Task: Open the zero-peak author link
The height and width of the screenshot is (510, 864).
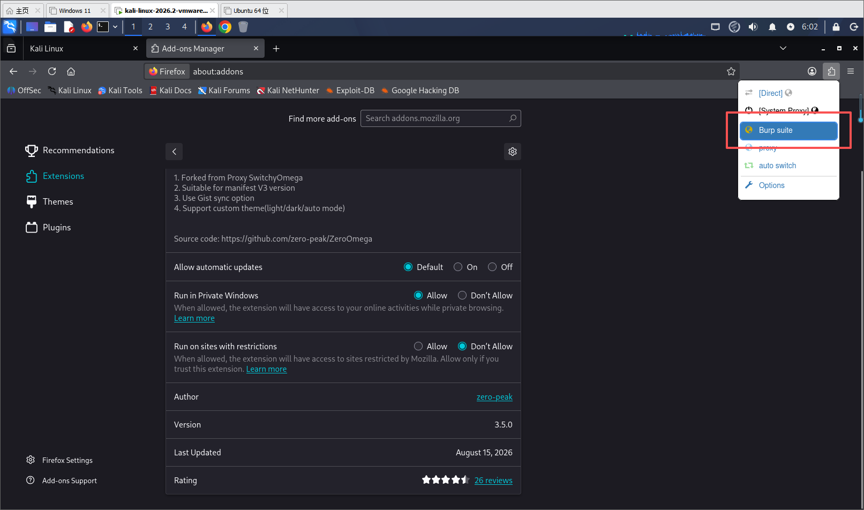Action: [x=494, y=397]
